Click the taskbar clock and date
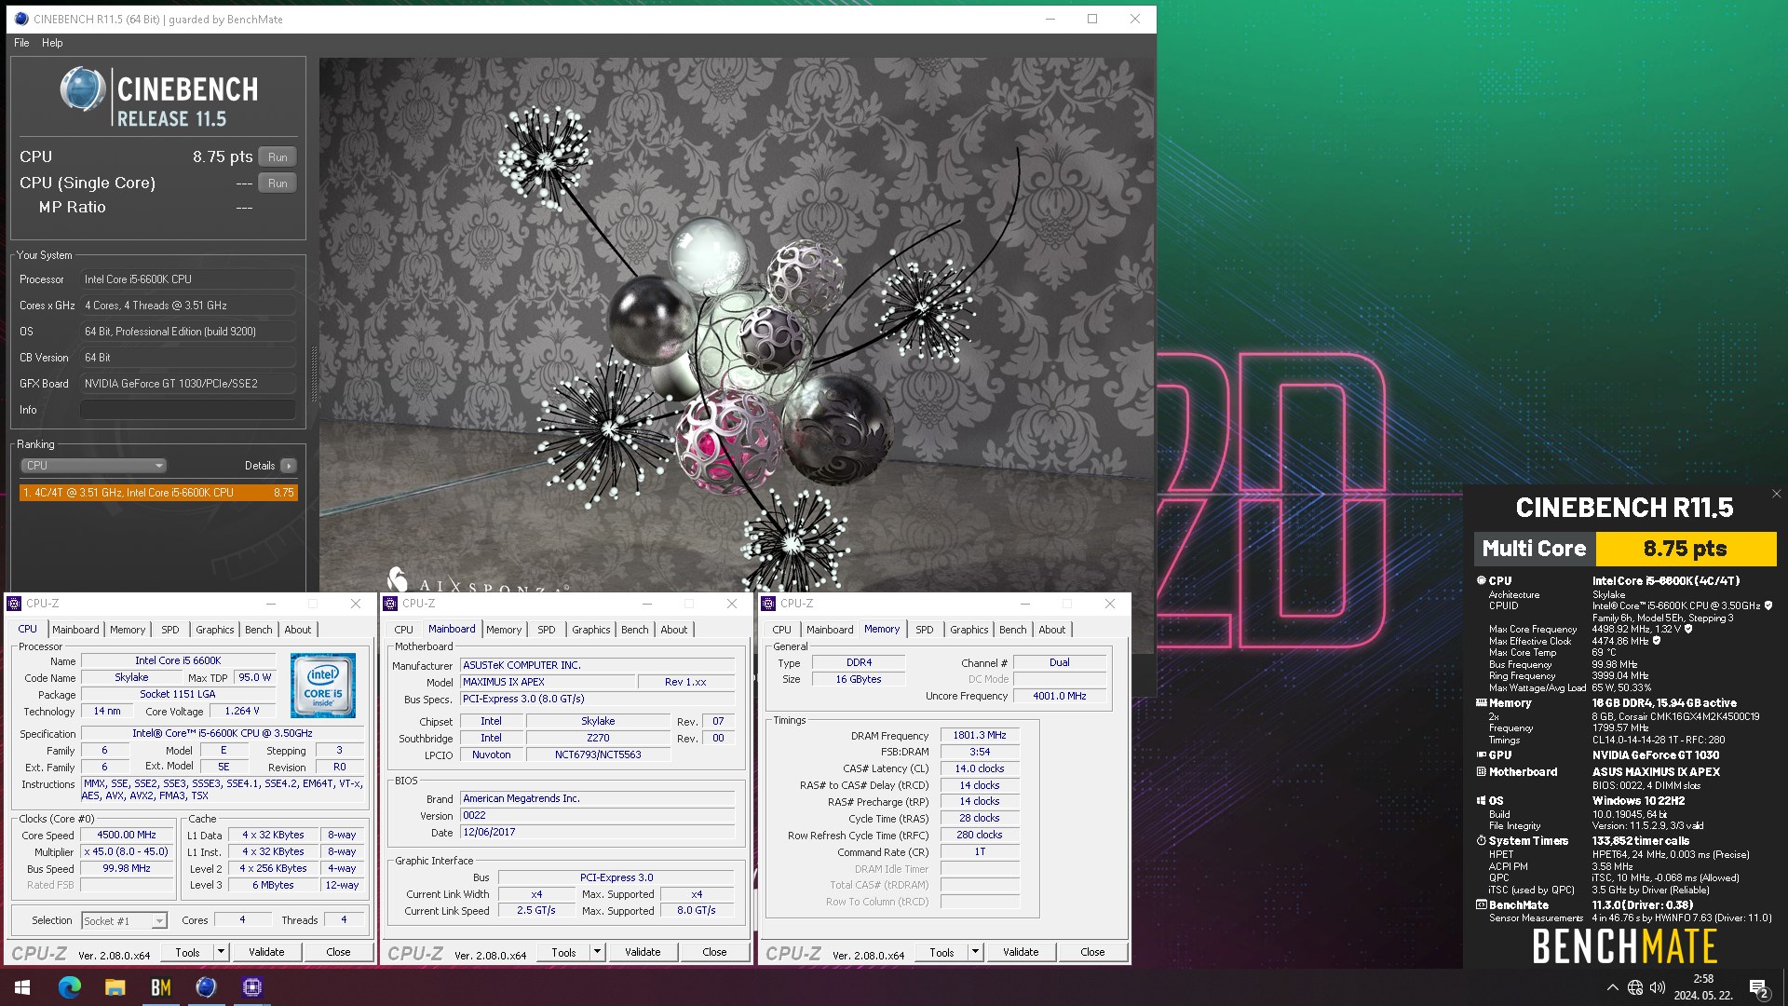Viewport: 1788px width, 1006px height. point(1703,987)
